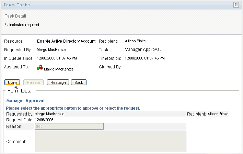Reassign the task with the Reassign button

58,82
